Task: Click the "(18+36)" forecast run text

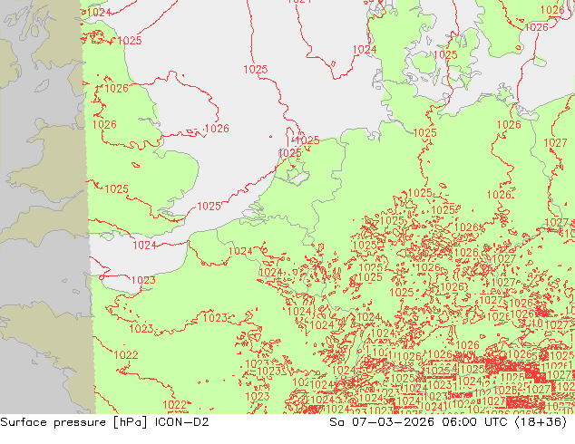Action: (x=541, y=422)
